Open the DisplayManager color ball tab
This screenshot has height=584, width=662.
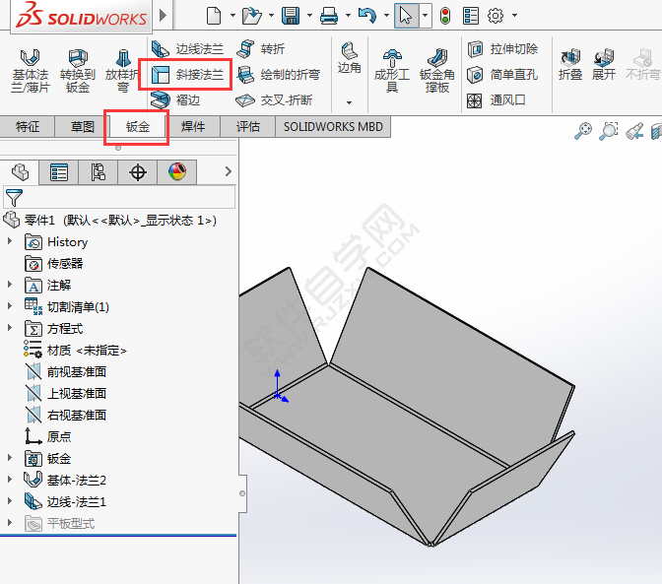(x=177, y=173)
